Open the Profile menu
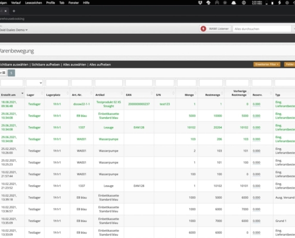 (x=51, y=3)
